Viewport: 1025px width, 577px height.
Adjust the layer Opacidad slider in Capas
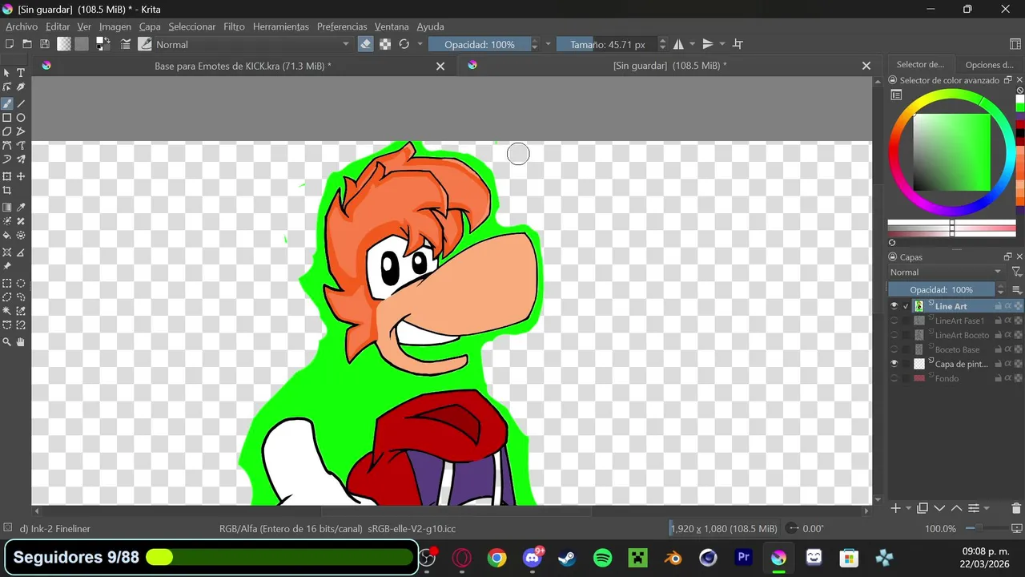click(941, 289)
